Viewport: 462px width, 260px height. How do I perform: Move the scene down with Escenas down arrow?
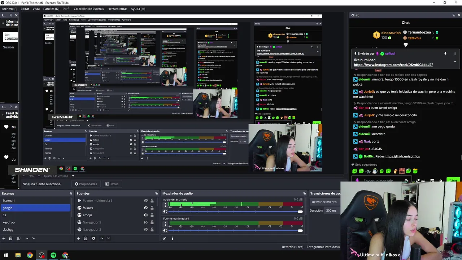34,238
